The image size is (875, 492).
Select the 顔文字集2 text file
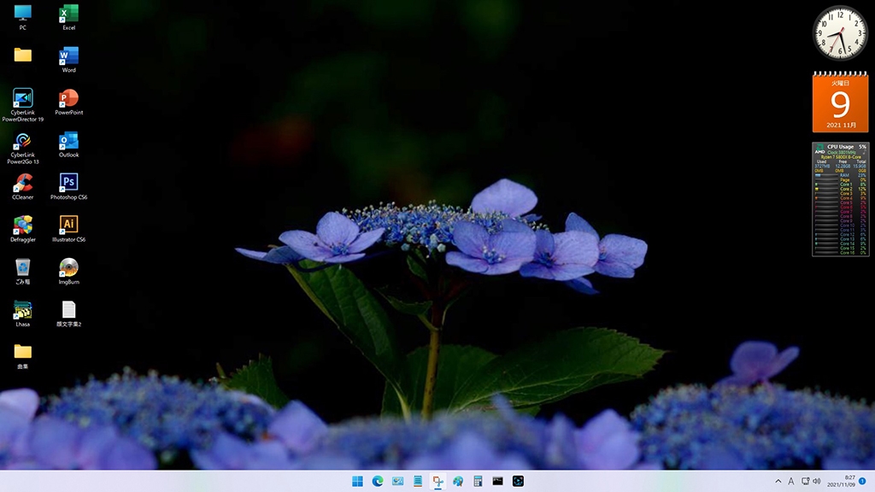[68, 314]
